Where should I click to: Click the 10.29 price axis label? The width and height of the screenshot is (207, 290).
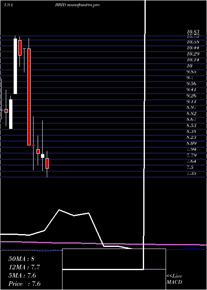[193, 54]
